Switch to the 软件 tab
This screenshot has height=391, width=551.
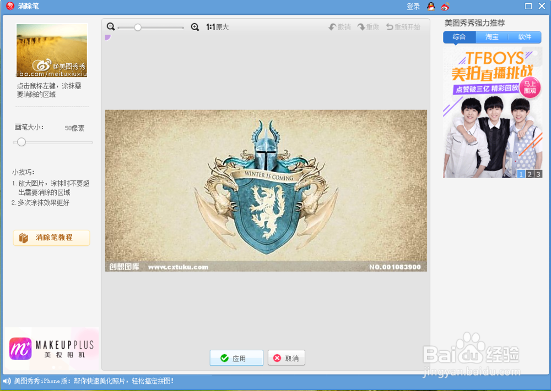525,37
